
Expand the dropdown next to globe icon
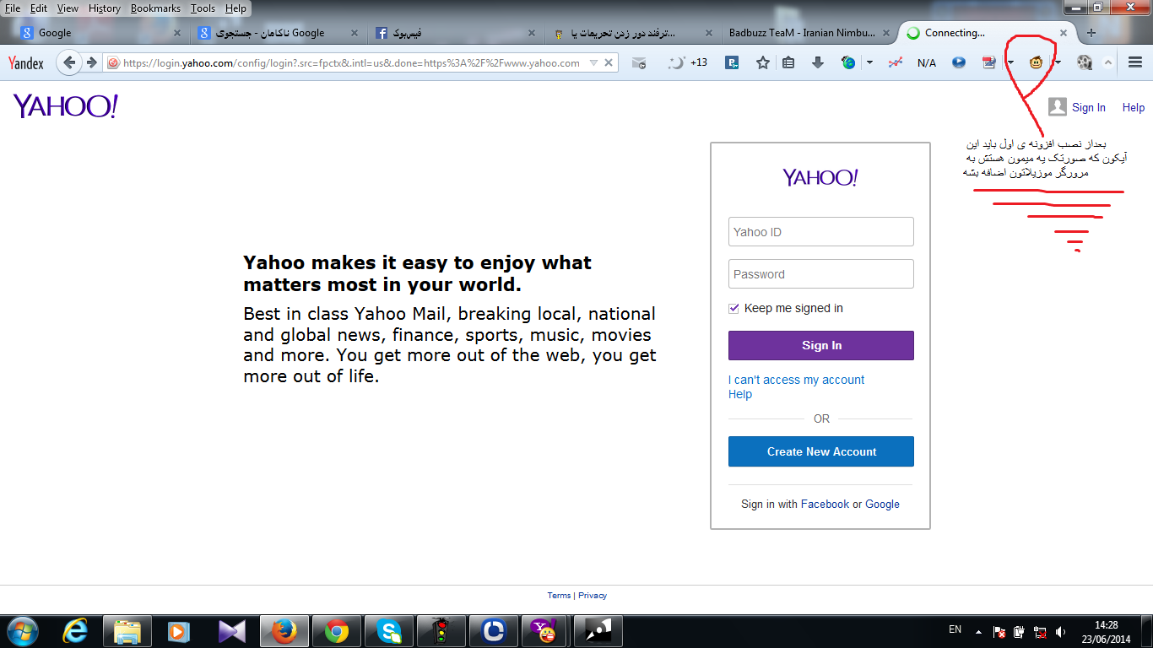pyautogui.click(x=869, y=62)
